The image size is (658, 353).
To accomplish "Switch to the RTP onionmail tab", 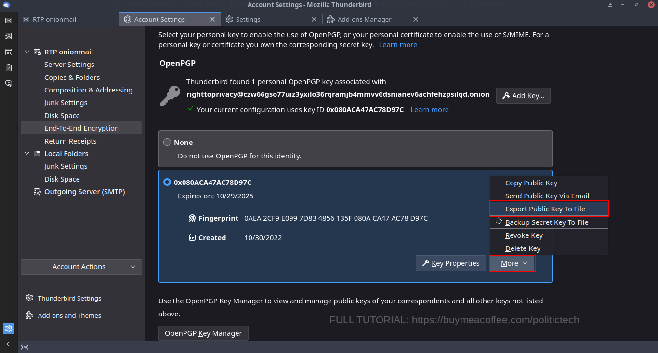I will pyautogui.click(x=68, y=19).
